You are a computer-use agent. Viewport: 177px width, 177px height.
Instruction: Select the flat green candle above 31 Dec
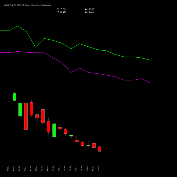coord(9,102)
